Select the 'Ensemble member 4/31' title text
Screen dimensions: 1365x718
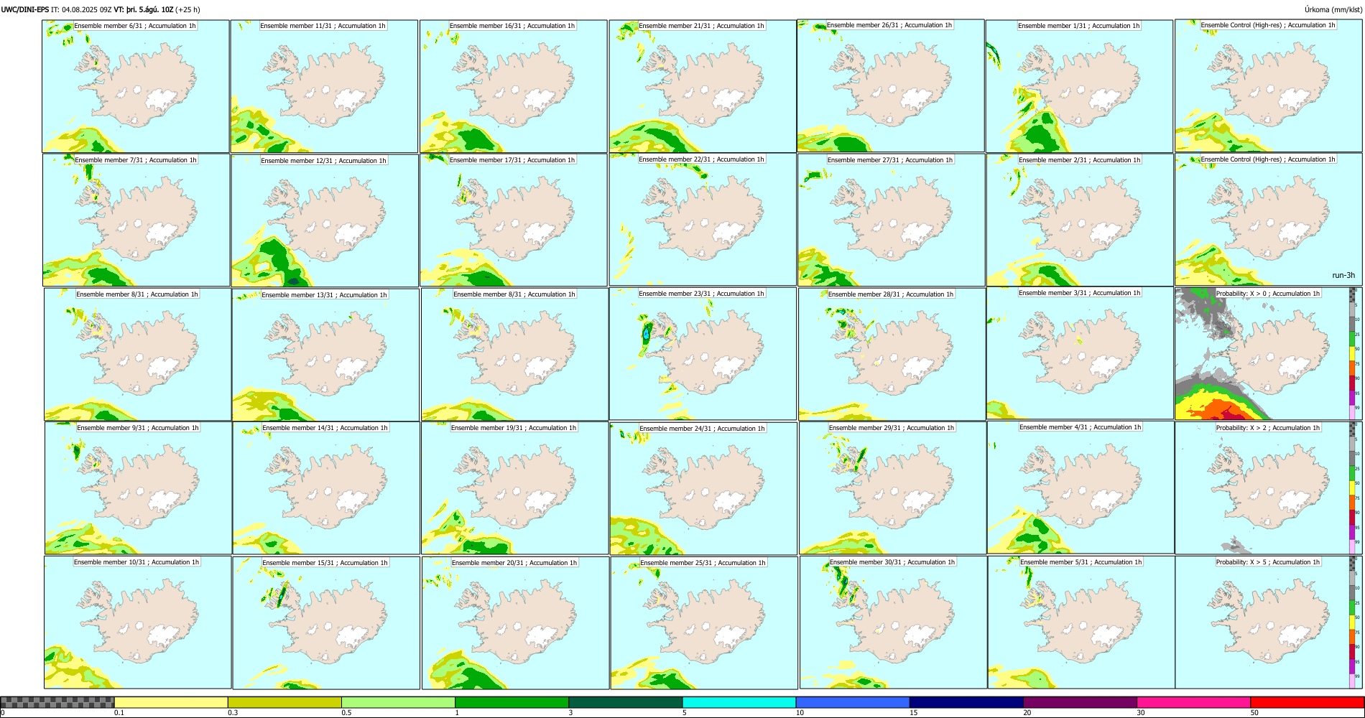click(1049, 427)
